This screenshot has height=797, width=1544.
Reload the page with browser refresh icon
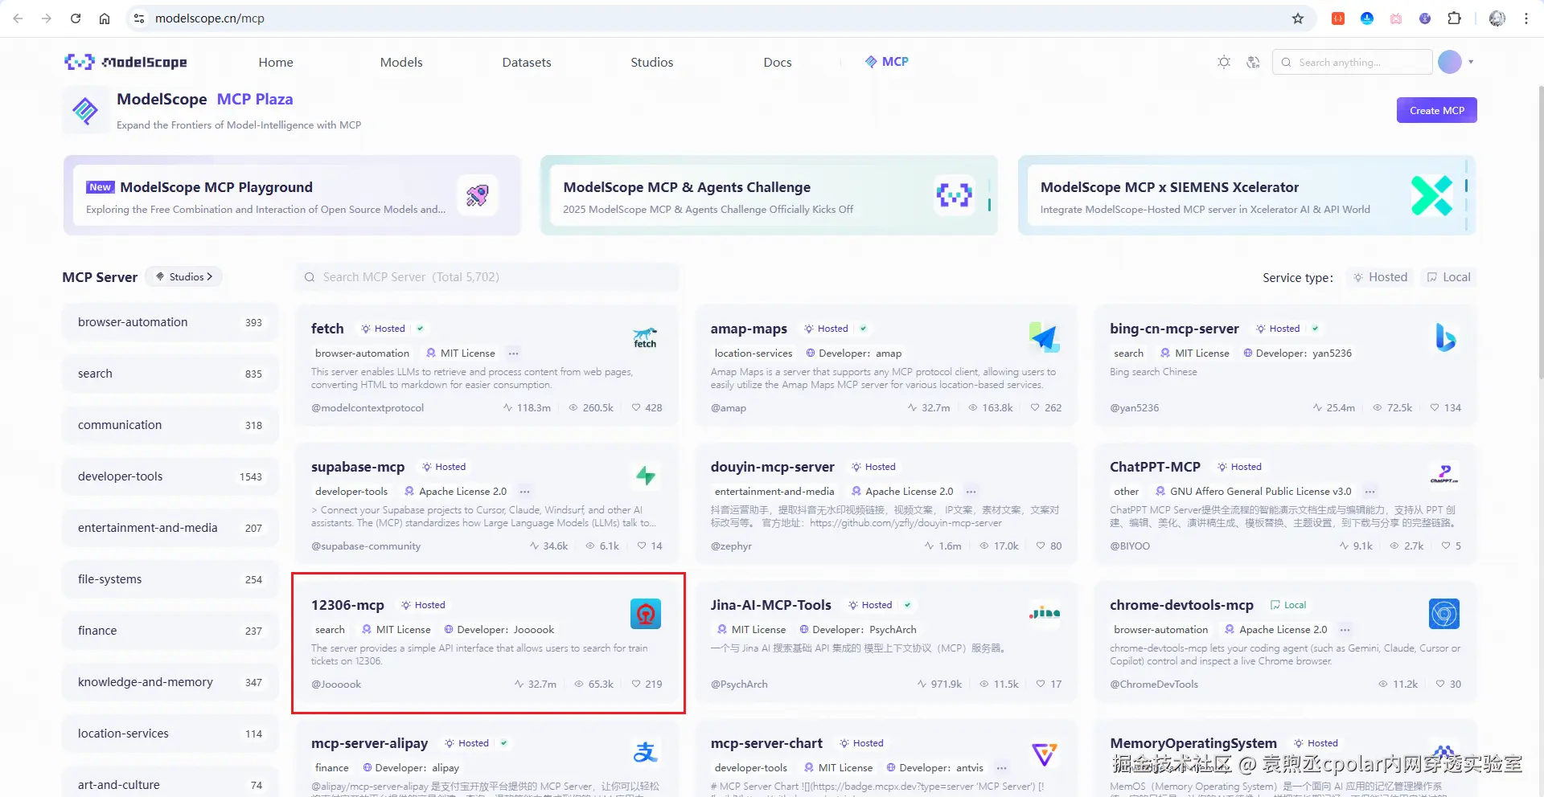(x=76, y=18)
